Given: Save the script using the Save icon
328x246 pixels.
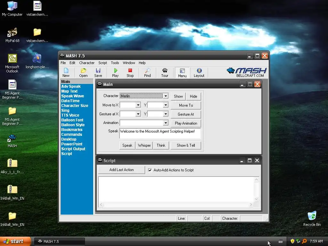Looking at the screenshot, I should coord(98,73).
